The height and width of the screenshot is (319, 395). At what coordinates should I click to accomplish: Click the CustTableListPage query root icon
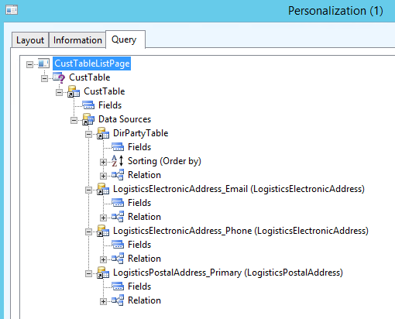[x=43, y=63]
